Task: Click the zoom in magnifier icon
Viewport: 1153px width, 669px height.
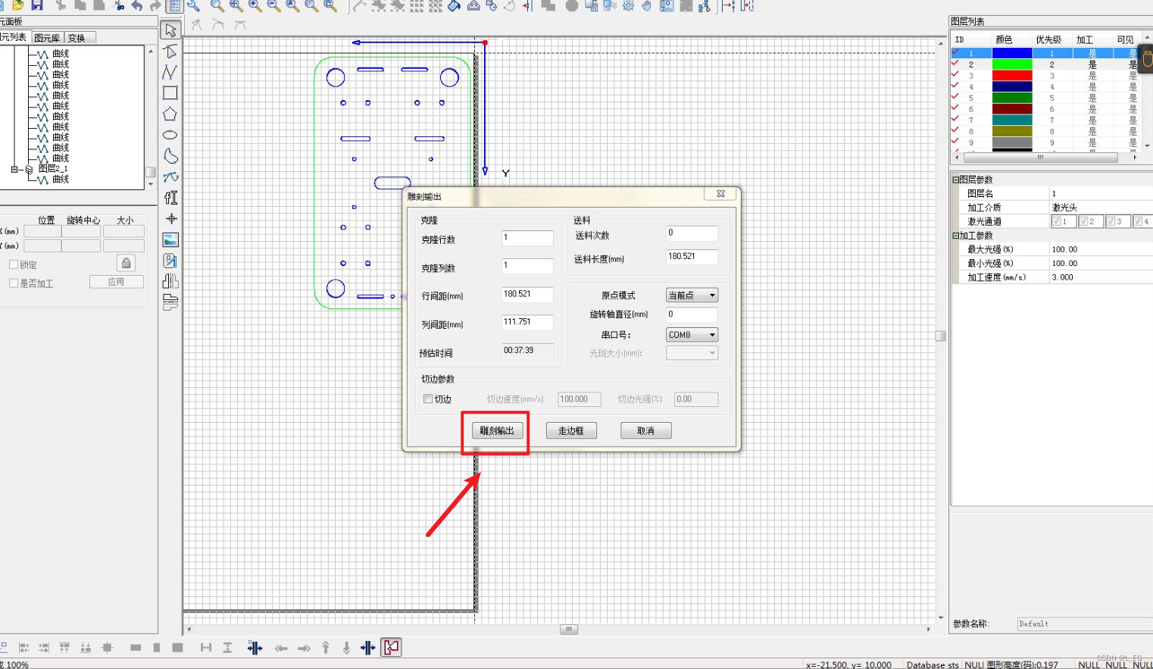Action: tap(255, 6)
